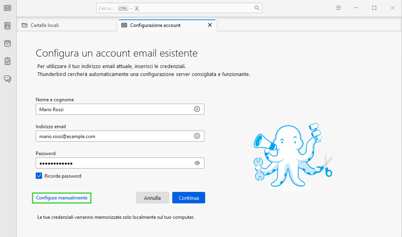Focus the Password input field

coord(120,163)
